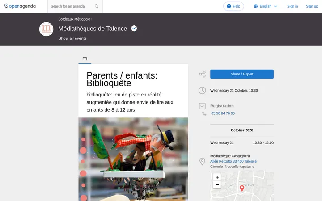Click the Parents / enfants: Biblioquête title

tap(122, 79)
